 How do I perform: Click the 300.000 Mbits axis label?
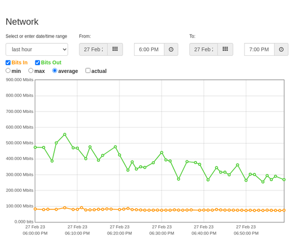19,175
